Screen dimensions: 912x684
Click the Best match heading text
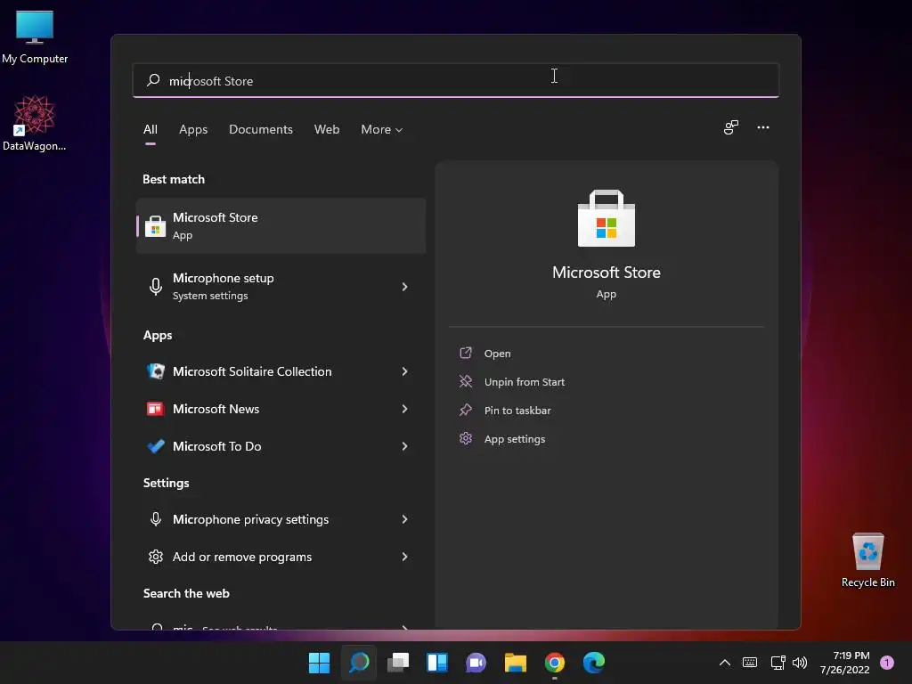pyautogui.click(x=174, y=179)
